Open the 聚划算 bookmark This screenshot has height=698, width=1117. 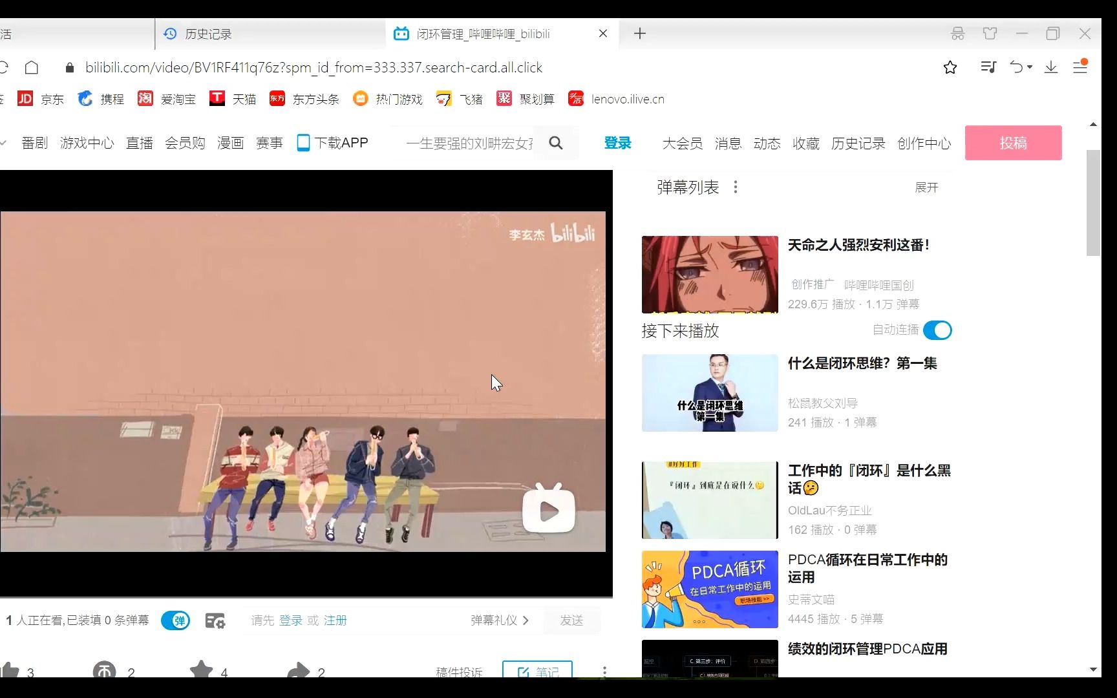pyautogui.click(x=526, y=99)
